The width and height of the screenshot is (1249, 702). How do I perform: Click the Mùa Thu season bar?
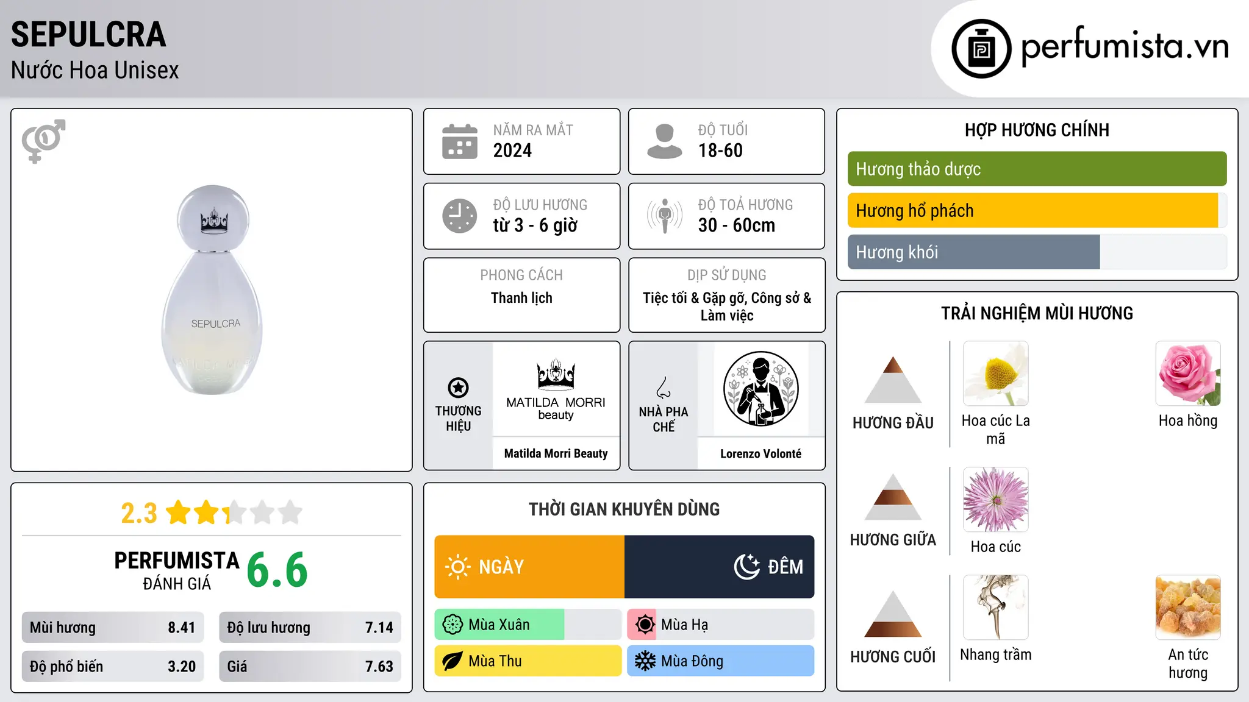pos(528,661)
